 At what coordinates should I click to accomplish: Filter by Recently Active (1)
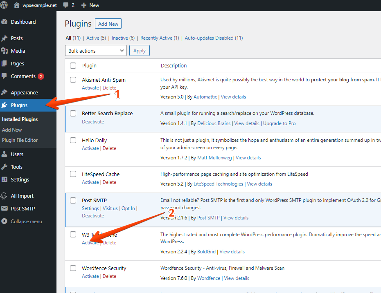tap(160, 38)
